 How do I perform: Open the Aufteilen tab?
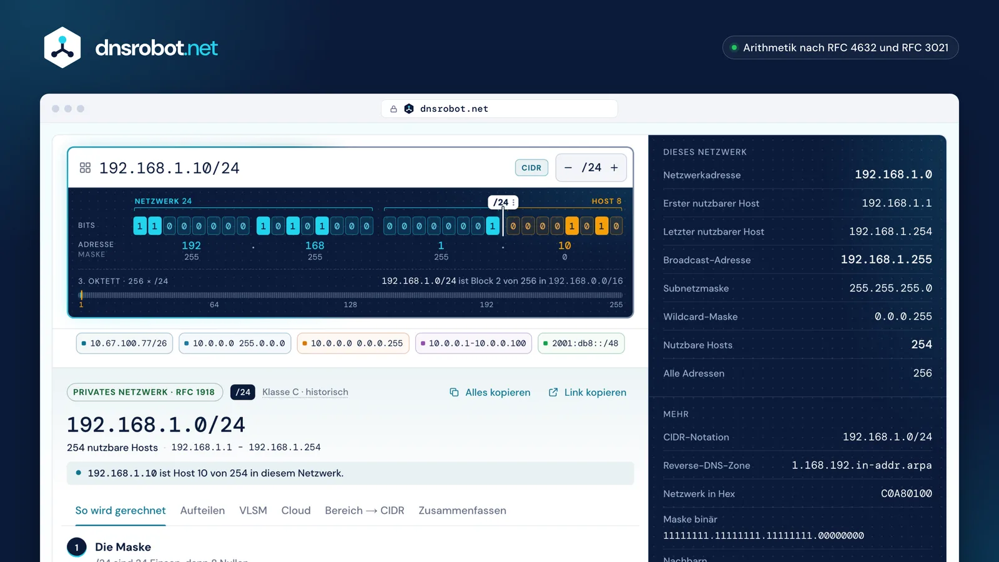[x=202, y=511]
